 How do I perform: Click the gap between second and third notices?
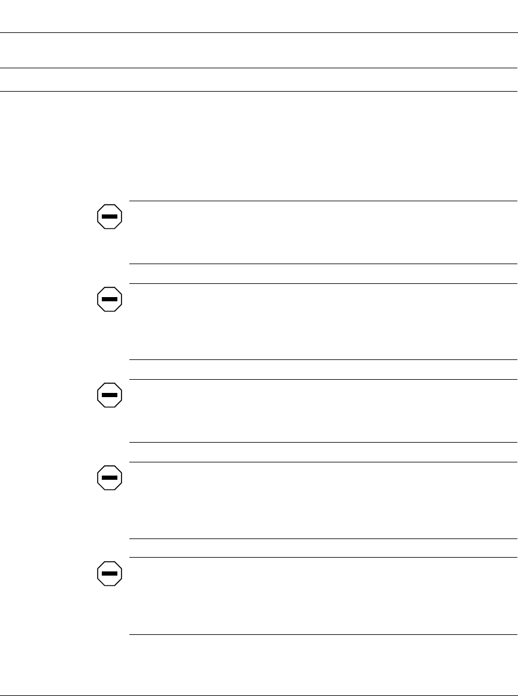323,370
